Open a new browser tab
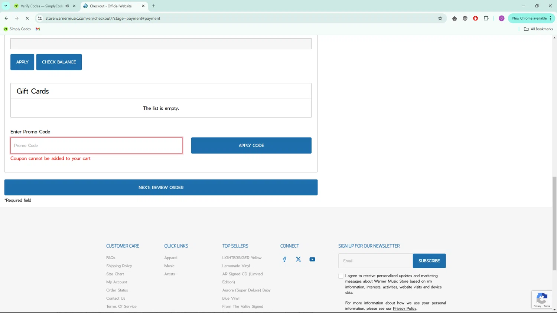 154,6
